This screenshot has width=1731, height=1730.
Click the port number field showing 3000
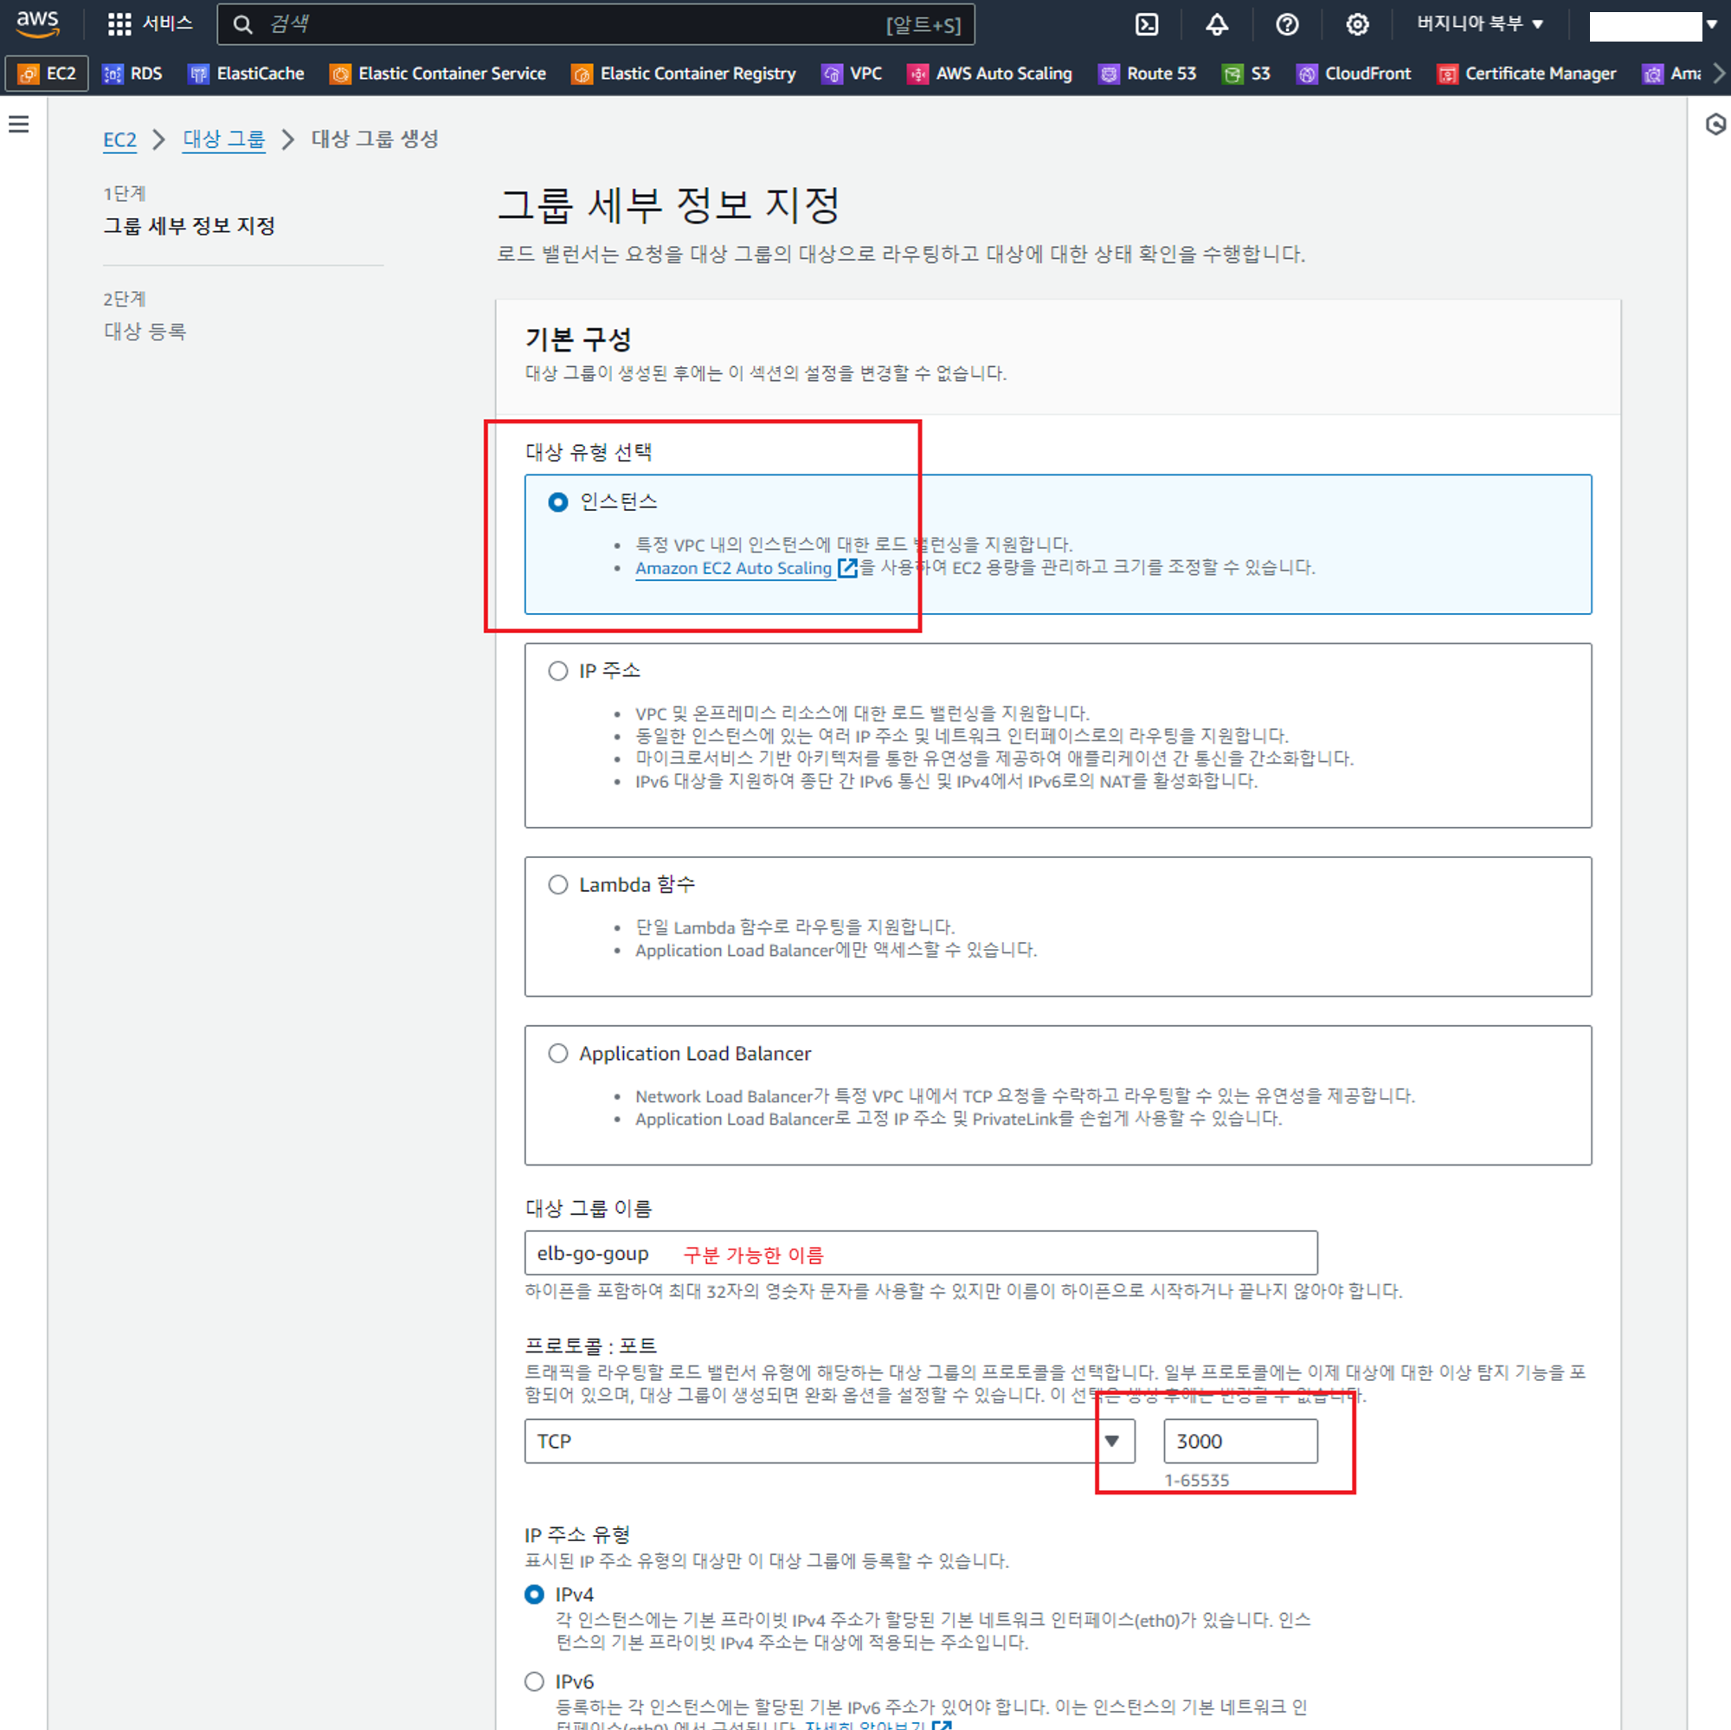point(1239,1441)
